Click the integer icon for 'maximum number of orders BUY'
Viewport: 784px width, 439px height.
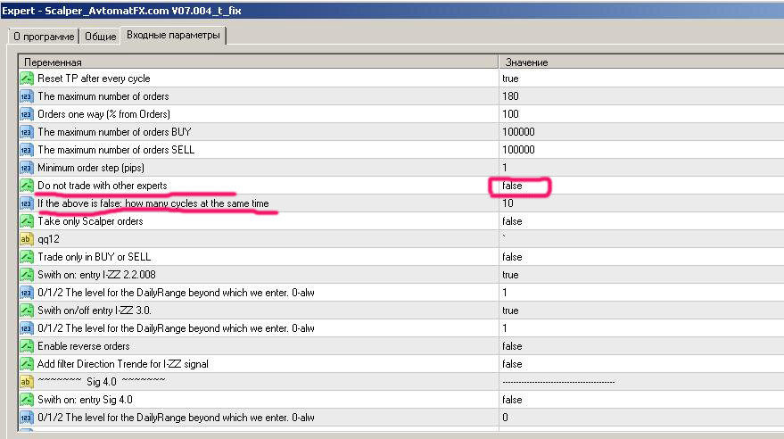(26, 132)
